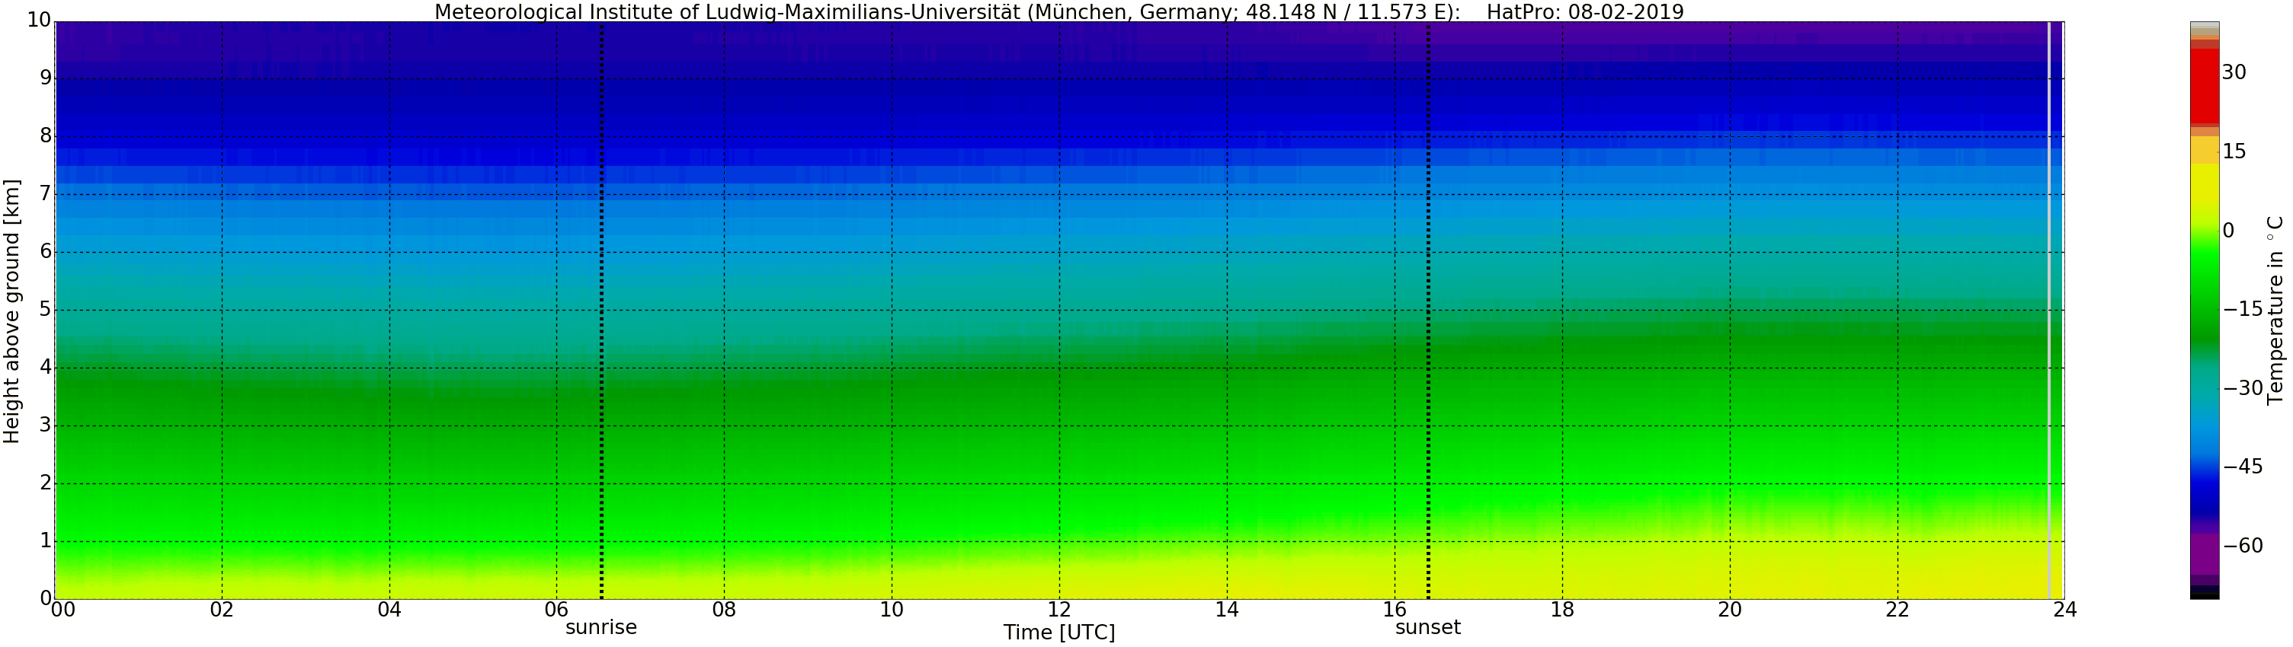Click the x-axis tick label '14'
This screenshot has width=2293, height=647.
tap(1227, 610)
